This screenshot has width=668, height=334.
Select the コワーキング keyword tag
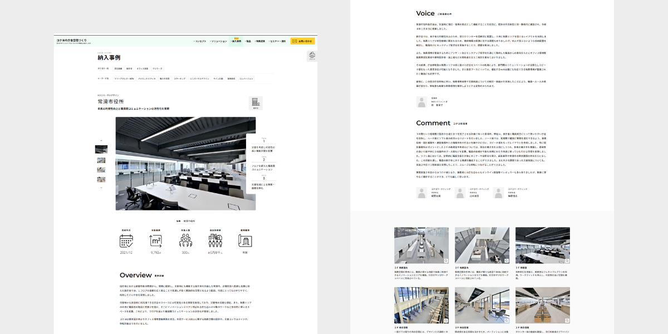(x=179, y=78)
